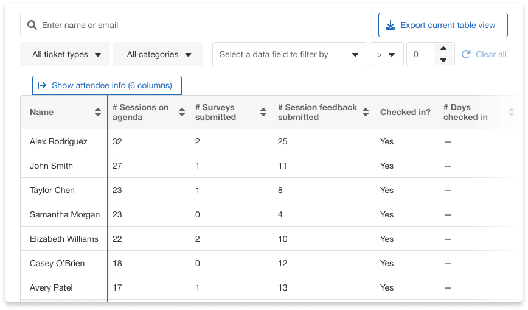The image size is (528, 310).
Task: Show attendee info columns
Action: [106, 85]
